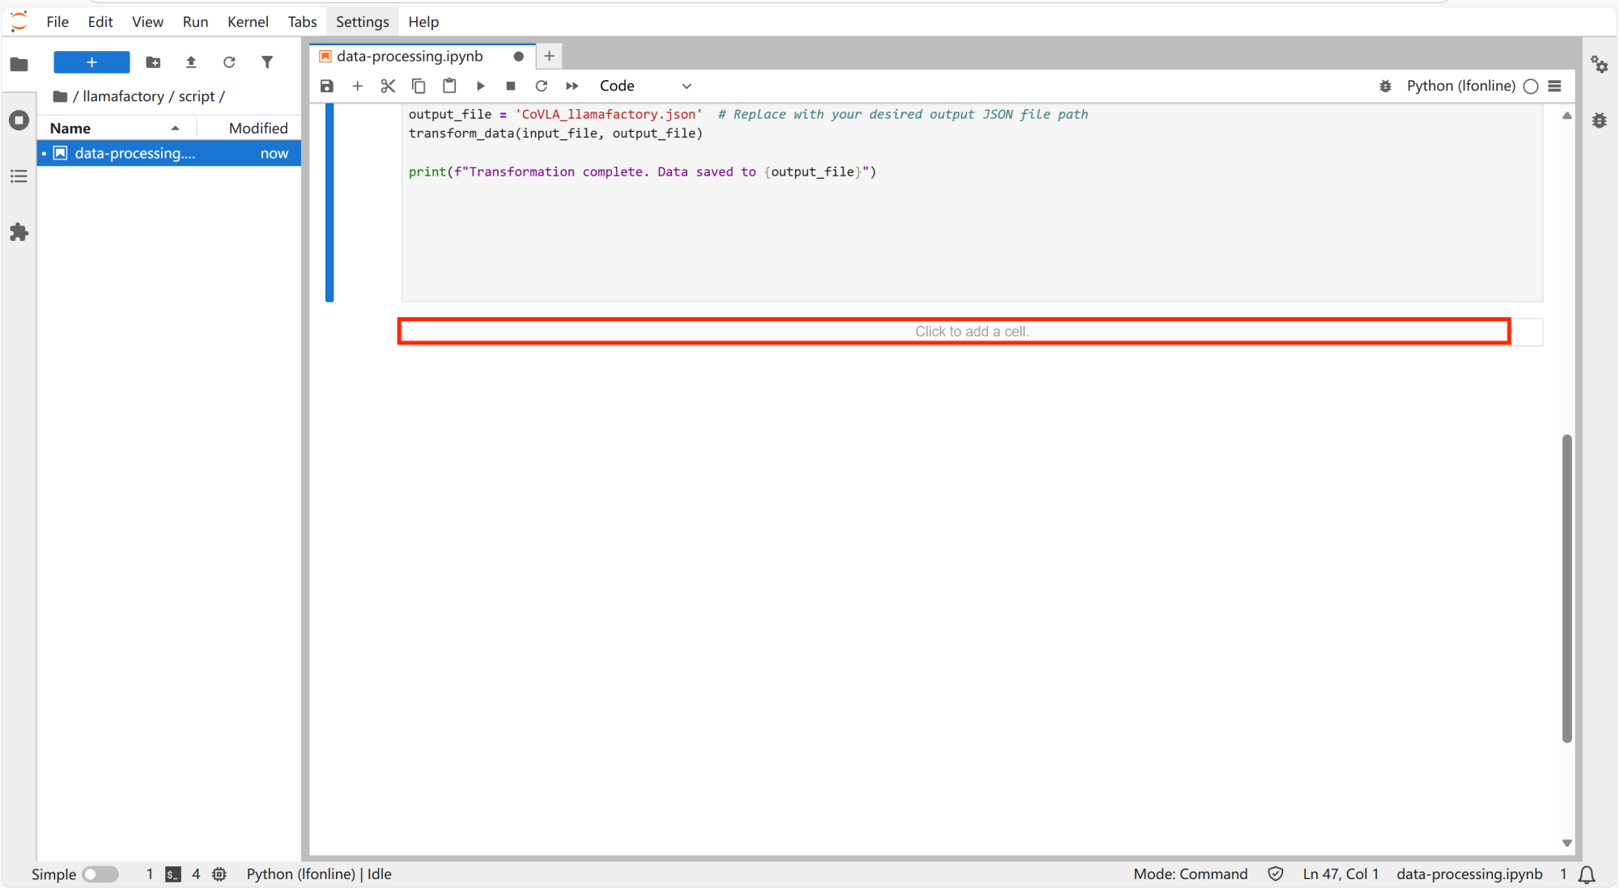This screenshot has height=888, width=1619.
Task: Toggle file filter in the file browser
Action: click(267, 62)
